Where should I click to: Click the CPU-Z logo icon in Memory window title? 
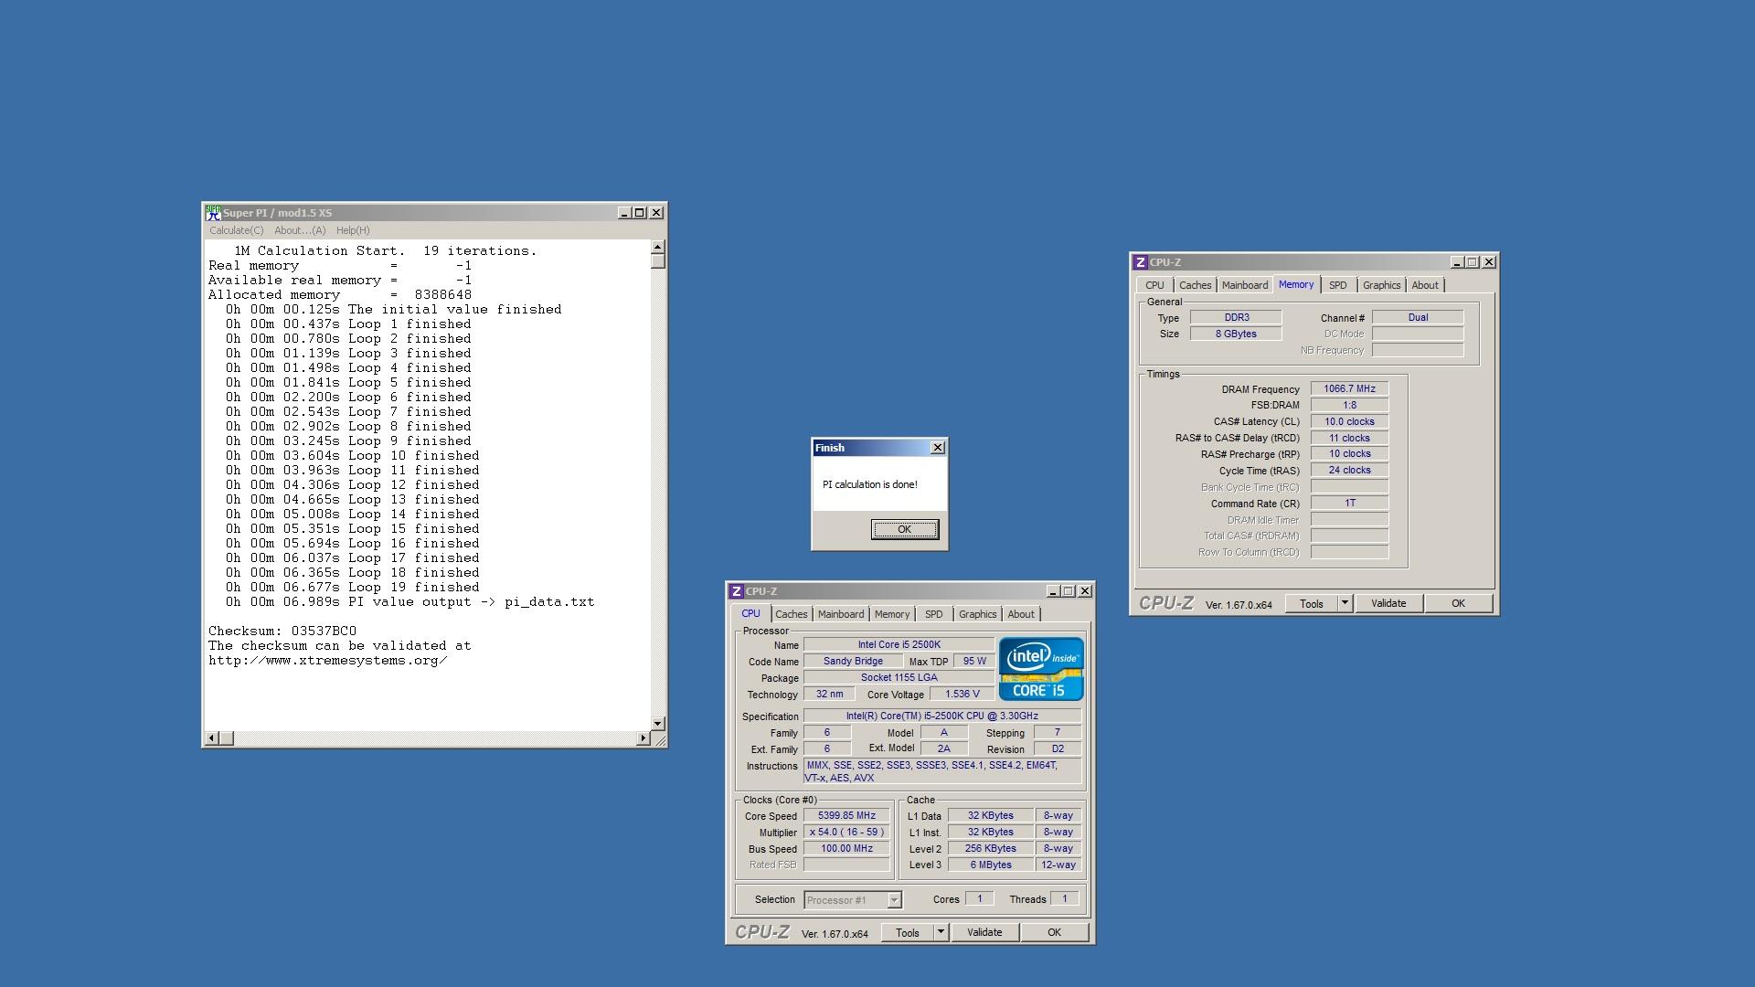coord(1140,262)
